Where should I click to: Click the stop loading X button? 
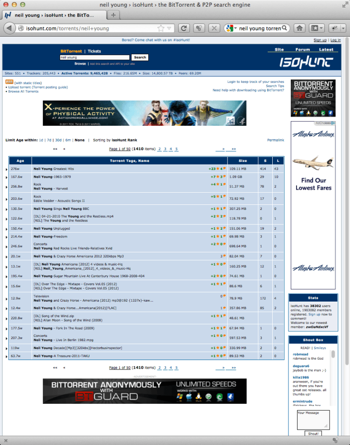click(214, 28)
